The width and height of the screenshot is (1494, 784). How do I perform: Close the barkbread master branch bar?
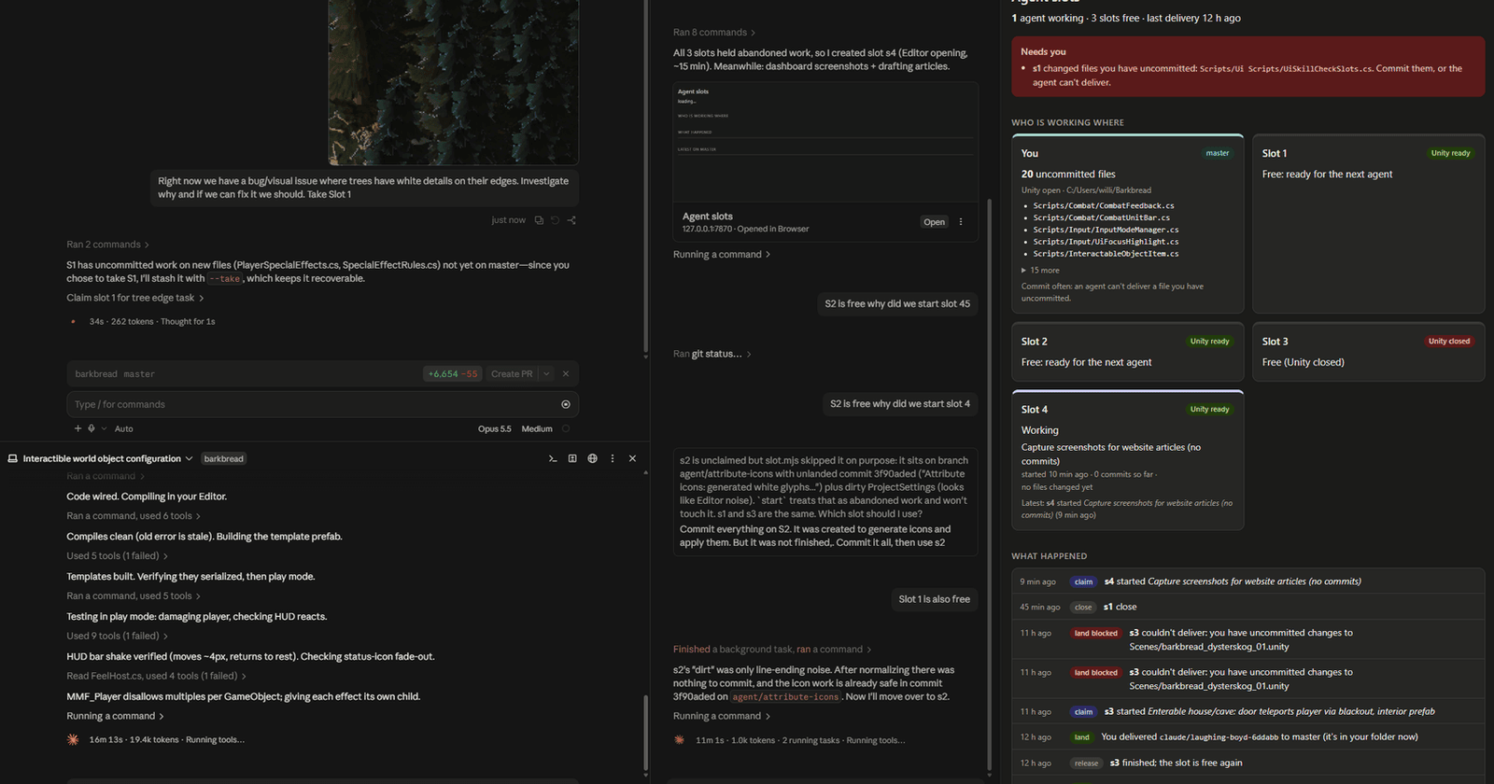point(566,373)
